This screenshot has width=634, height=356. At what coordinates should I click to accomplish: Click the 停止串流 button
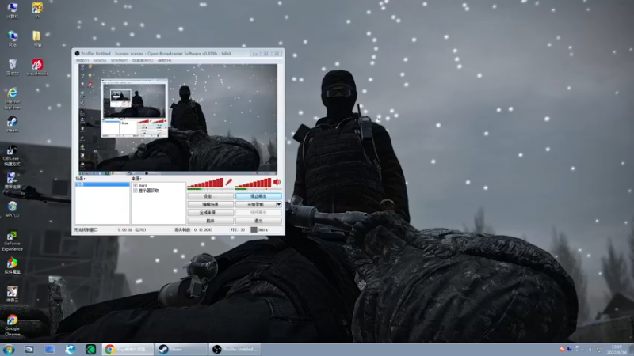coord(258,196)
